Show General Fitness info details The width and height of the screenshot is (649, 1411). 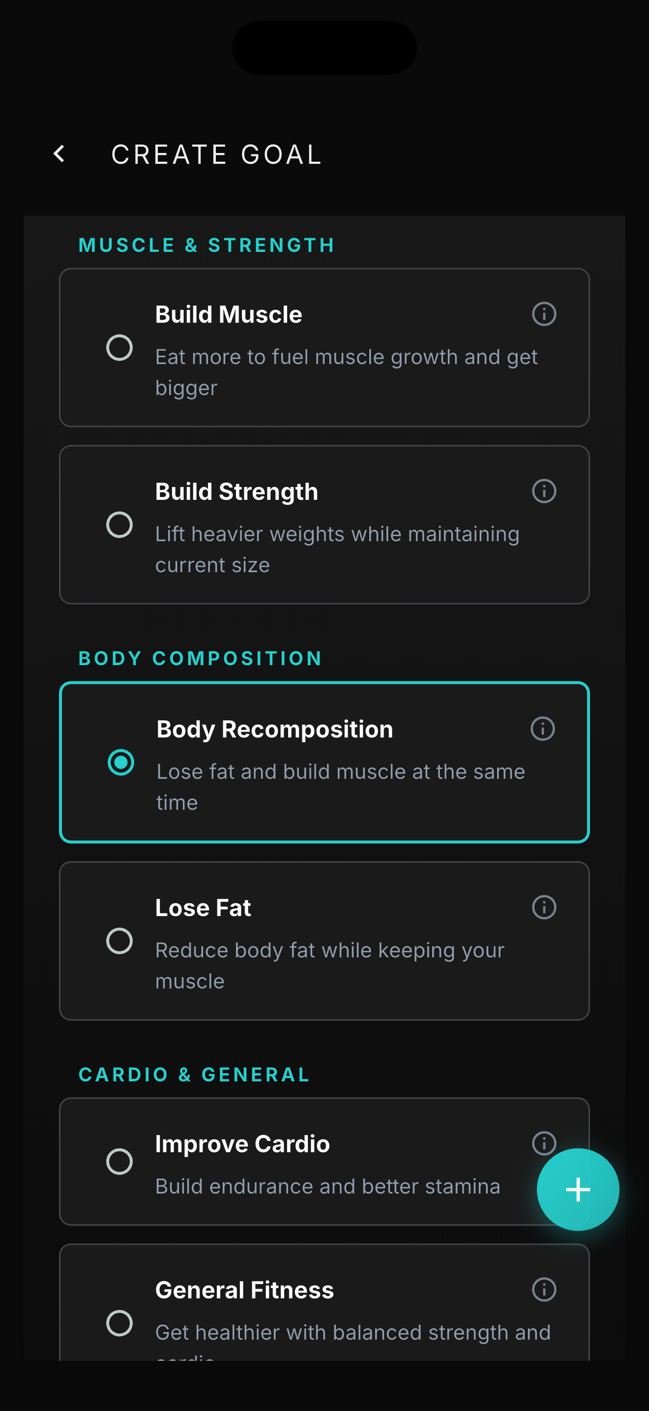pyautogui.click(x=543, y=1290)
